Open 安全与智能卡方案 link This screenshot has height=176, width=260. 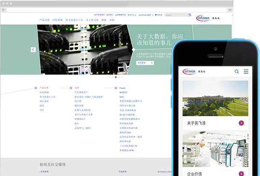(x=84, y=114)
